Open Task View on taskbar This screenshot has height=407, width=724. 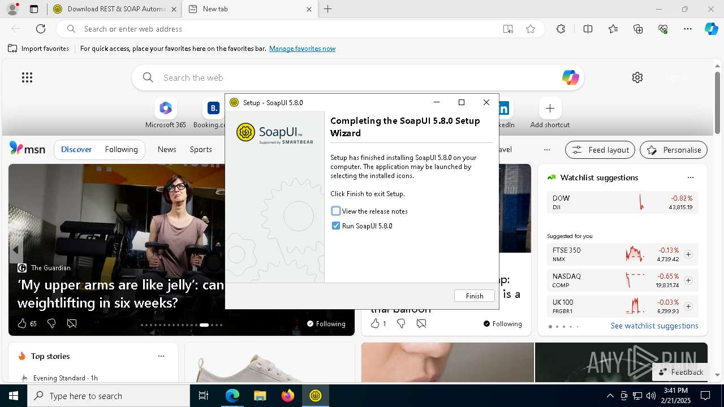point(204,396)
